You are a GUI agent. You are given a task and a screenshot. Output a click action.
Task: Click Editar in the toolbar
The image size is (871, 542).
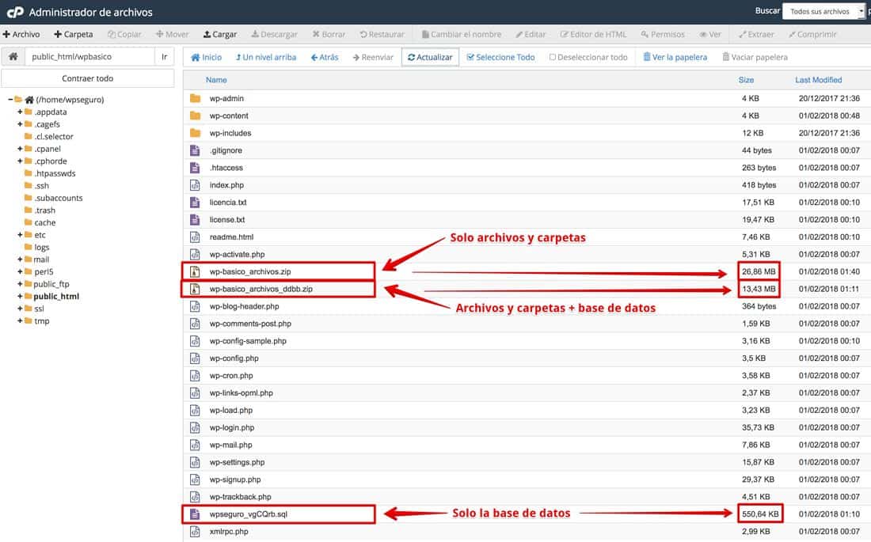tap(531, 35)
